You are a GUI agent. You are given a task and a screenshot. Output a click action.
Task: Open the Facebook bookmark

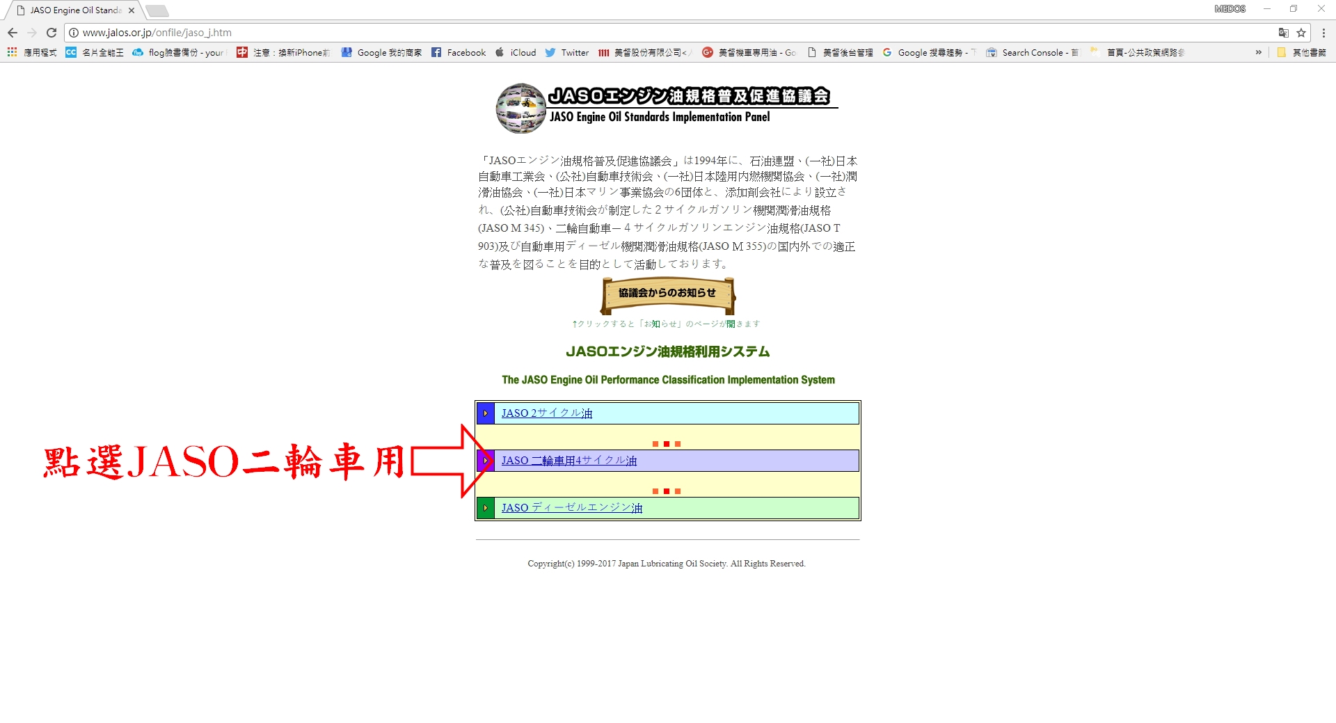tap(459, 52)
